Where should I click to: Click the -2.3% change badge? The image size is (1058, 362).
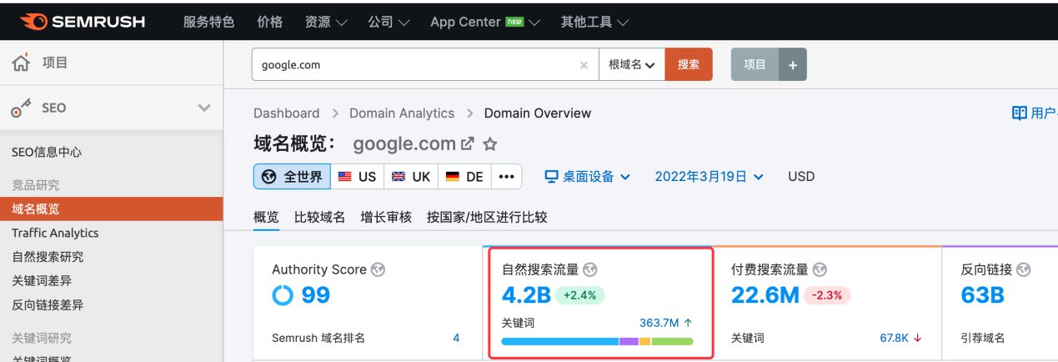pos(828,295)
